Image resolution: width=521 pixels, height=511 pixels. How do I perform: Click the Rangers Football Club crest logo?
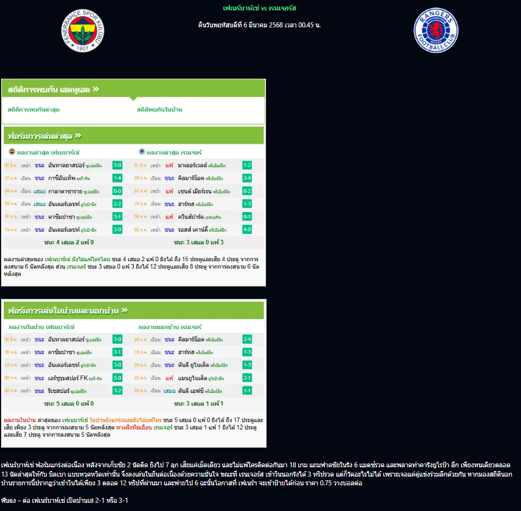[436, 30]
